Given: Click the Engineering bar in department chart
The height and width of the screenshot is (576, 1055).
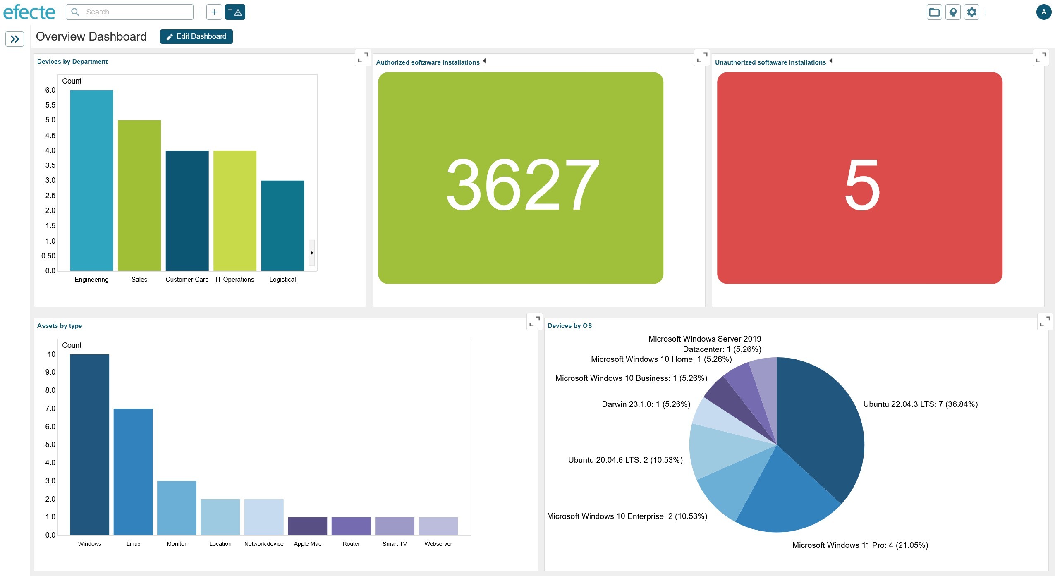Looking at the screenshot, I should click(91, 180).
